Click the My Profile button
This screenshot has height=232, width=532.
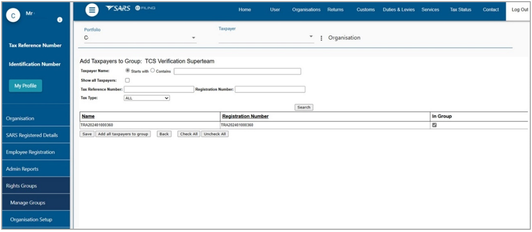pos(25,86)
